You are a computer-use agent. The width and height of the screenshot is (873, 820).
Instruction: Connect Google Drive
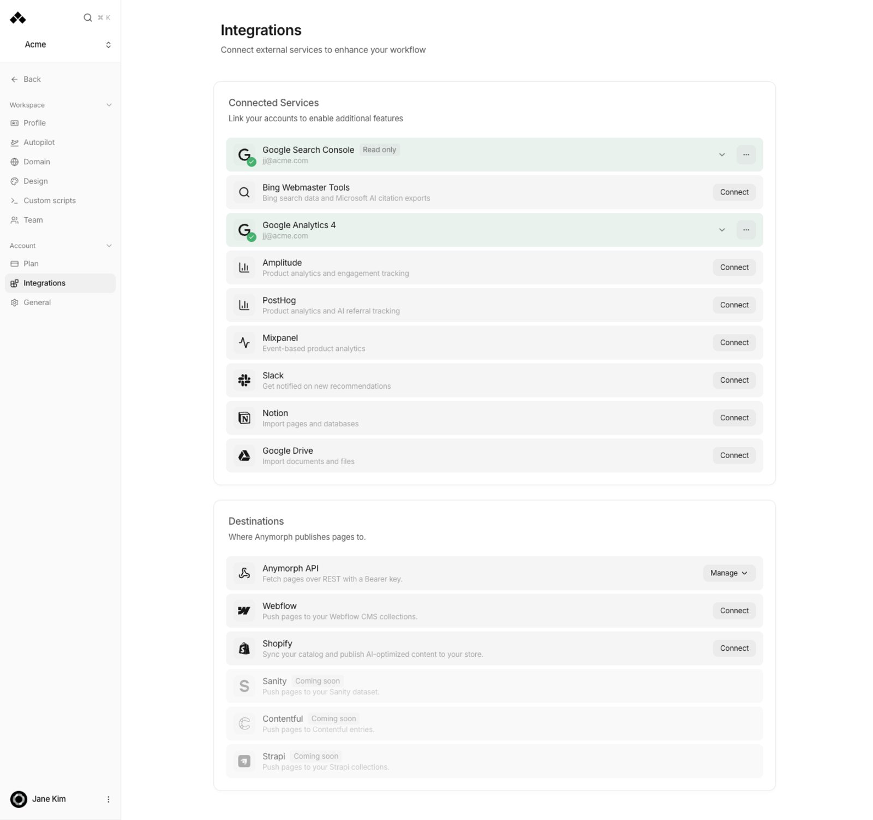(x=734, y=456)
